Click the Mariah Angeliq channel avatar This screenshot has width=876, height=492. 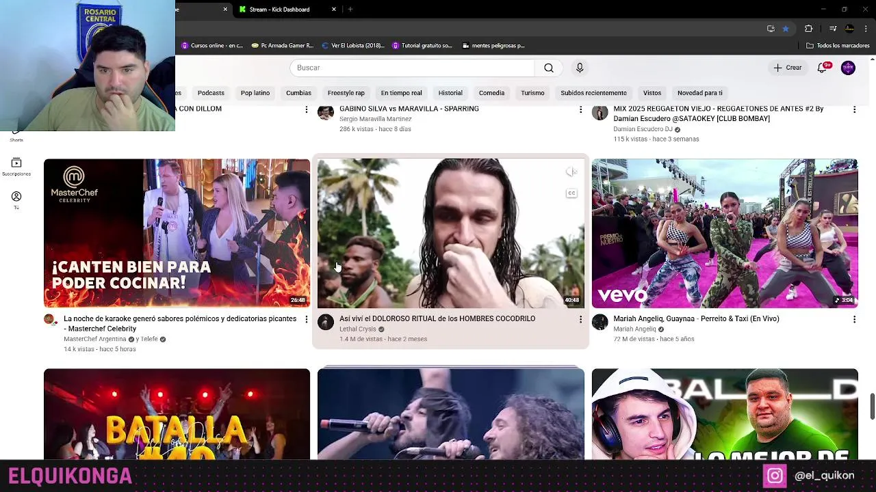pyautogui.click(x=600, y=322)
